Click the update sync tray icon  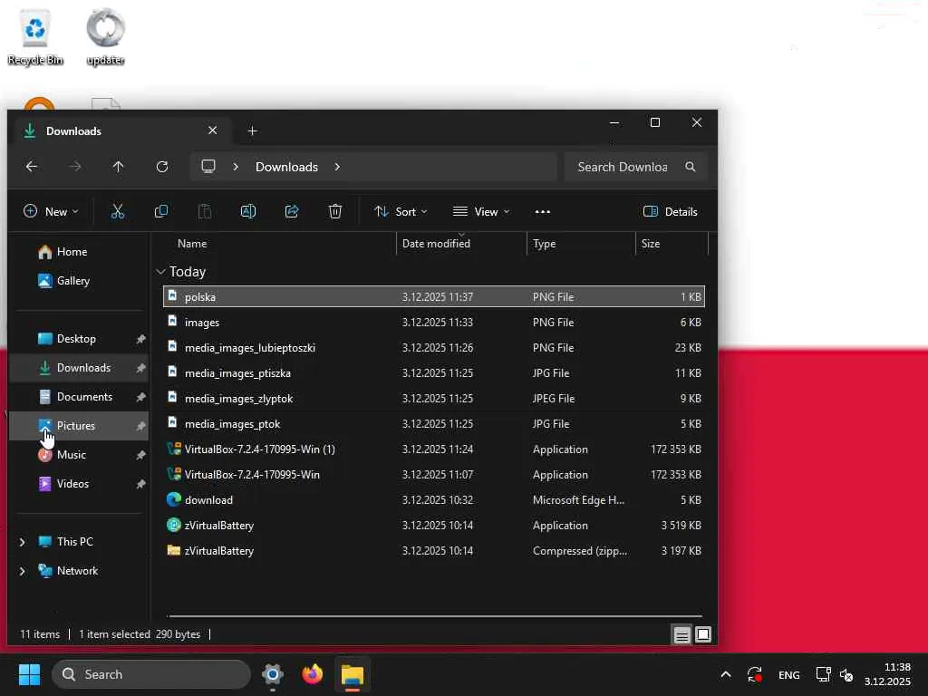pos(755,674)
